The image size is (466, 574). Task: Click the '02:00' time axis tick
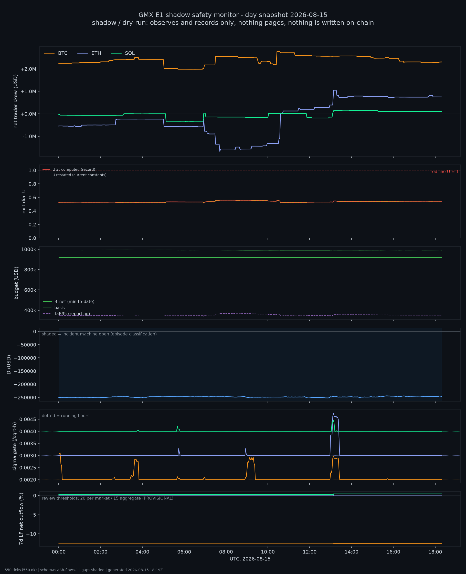click(101, 552)
